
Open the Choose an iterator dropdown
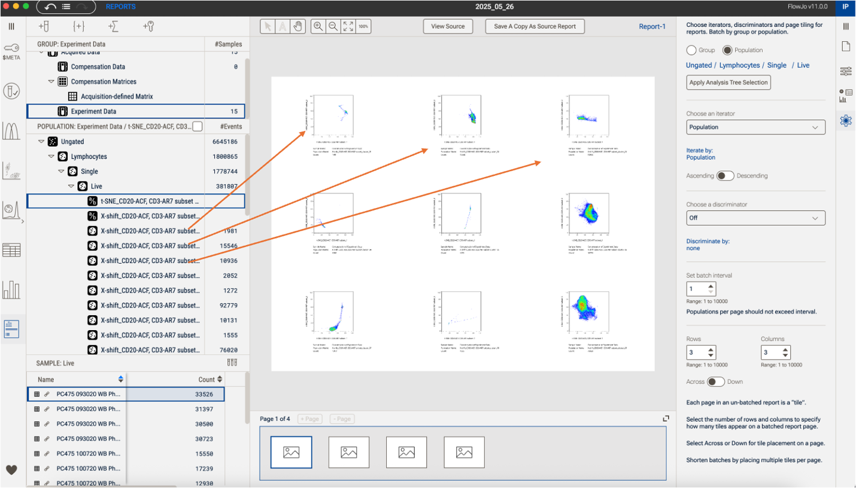(755, 127)
